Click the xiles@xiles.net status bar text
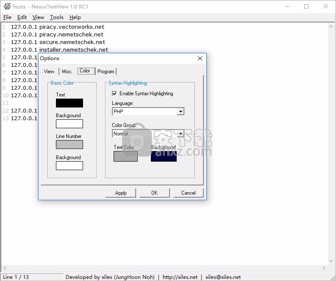The width and height of the screenshot is (336, 281). 223,277
